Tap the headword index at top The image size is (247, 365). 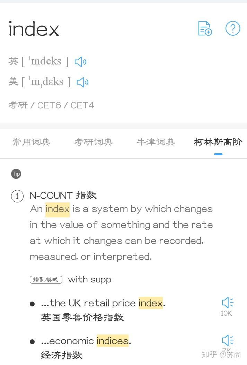click(33, 29)
